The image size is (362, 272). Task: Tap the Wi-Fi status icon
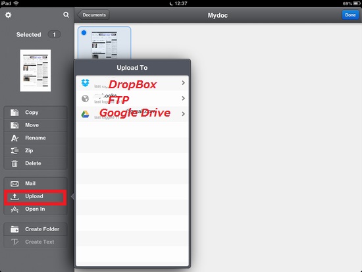tap(16, 3)
